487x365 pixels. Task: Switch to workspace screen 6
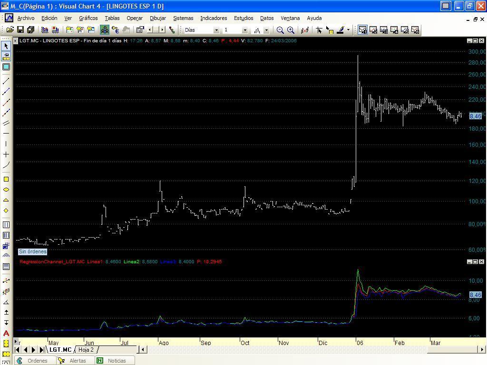pyautogui.click(x=415, y=30)
